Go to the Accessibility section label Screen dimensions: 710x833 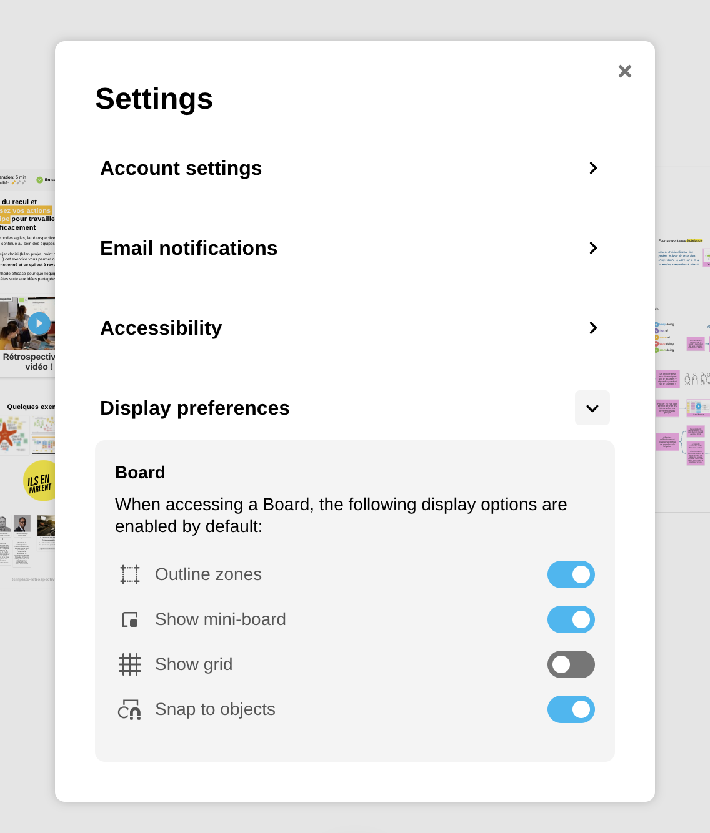pyautogui.click(x=161, y=328)
